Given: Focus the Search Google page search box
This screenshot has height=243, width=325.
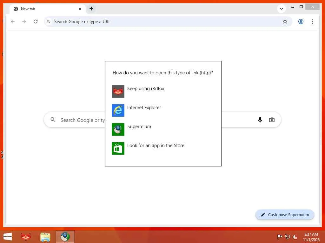Looking at the screenshot, I should [x=162, y=120].
